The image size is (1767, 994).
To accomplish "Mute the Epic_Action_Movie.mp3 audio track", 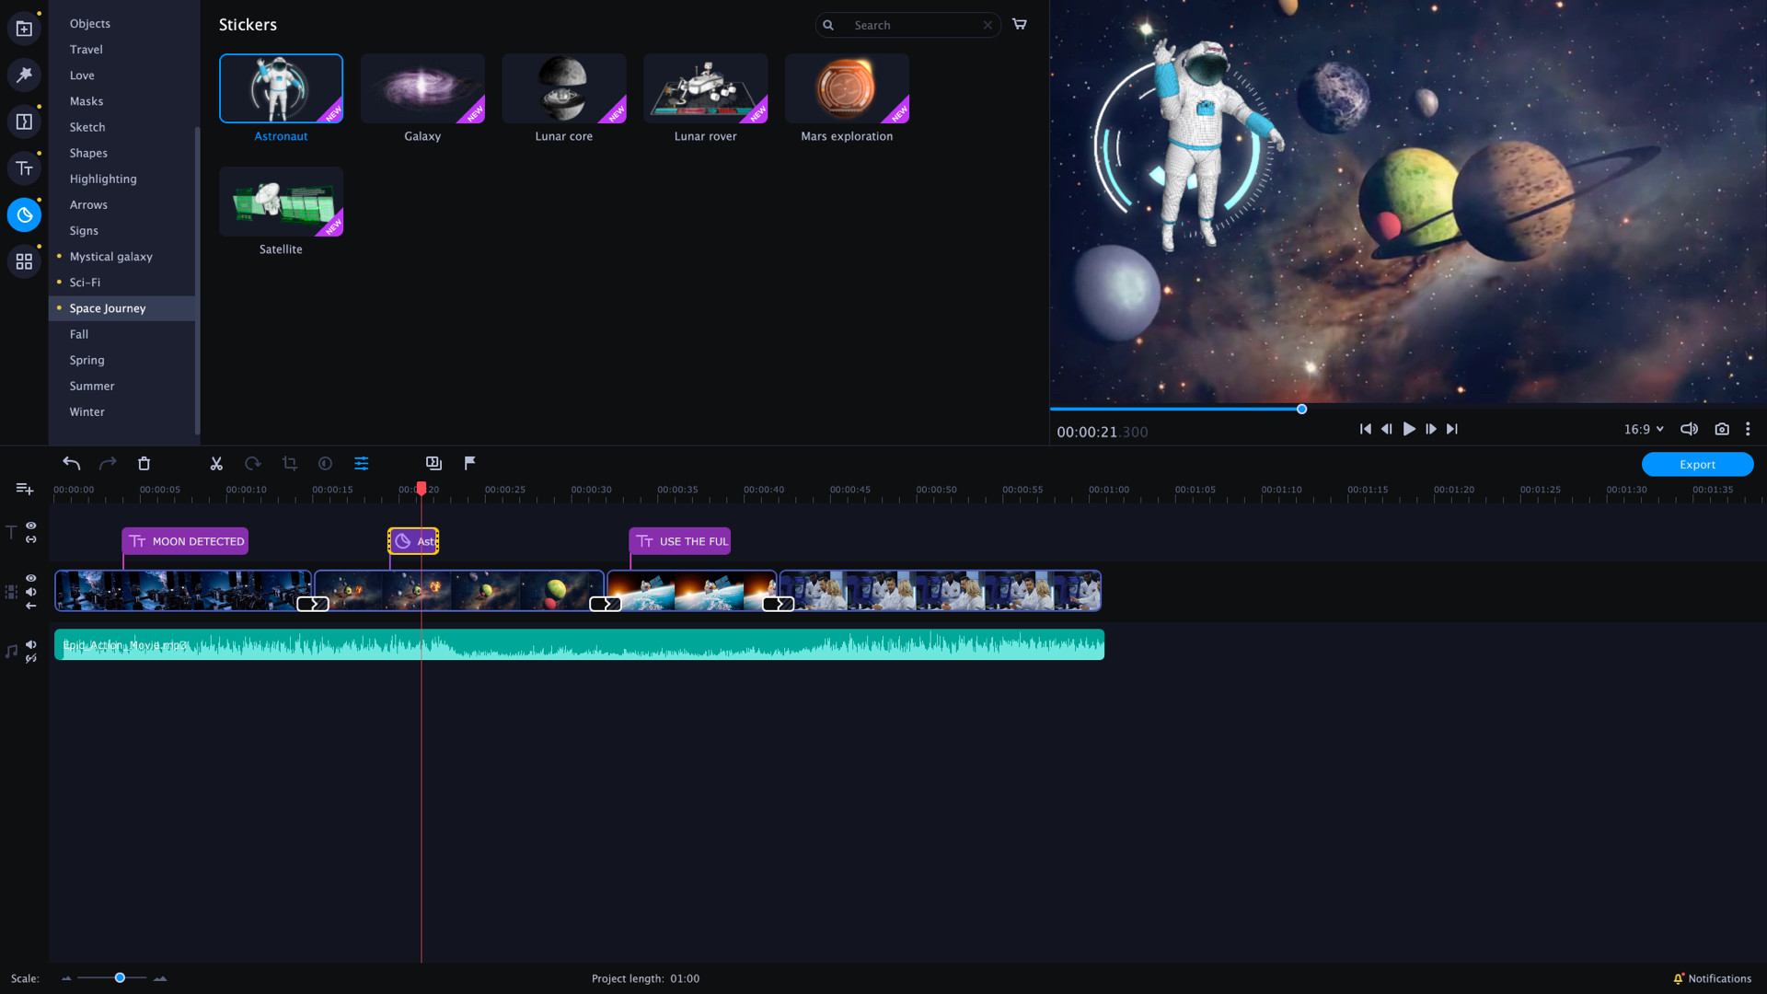I will (x=30, y=644).
